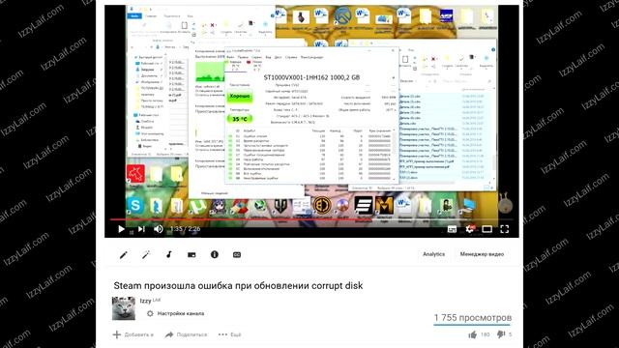
Task: Open the end screen cards icon
Action: click(x=192, y=255)
